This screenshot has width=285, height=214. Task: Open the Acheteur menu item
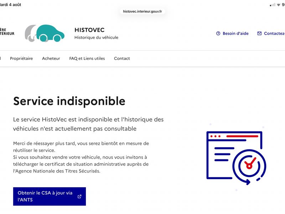[x=51, y=58]
